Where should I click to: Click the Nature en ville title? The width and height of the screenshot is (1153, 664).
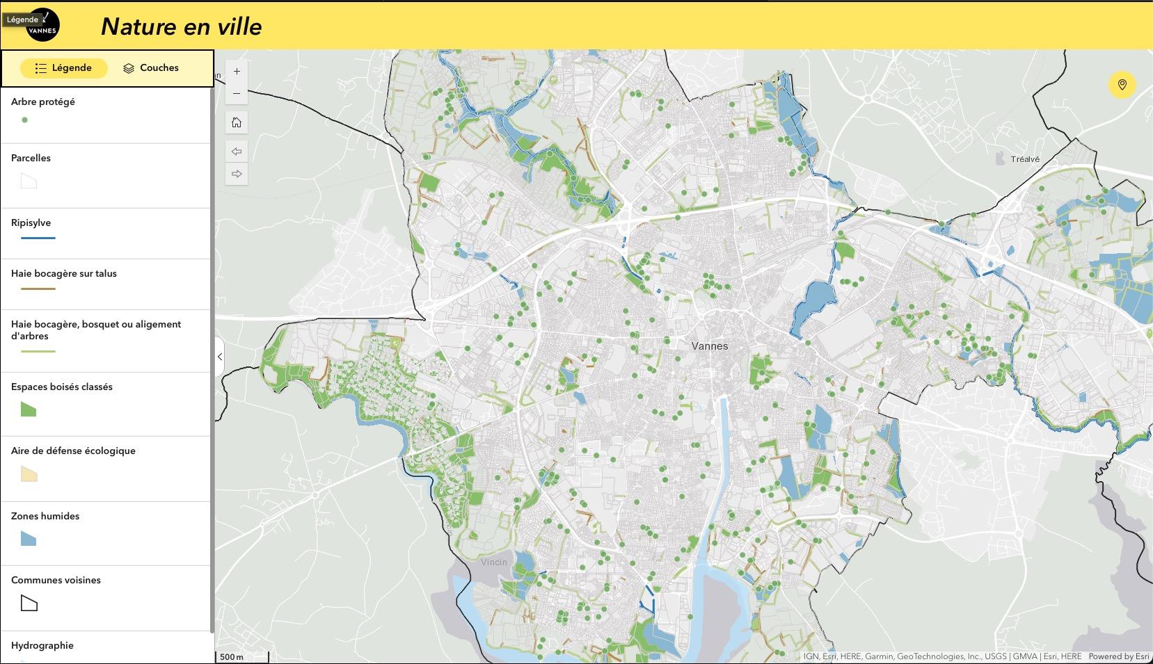182,26
